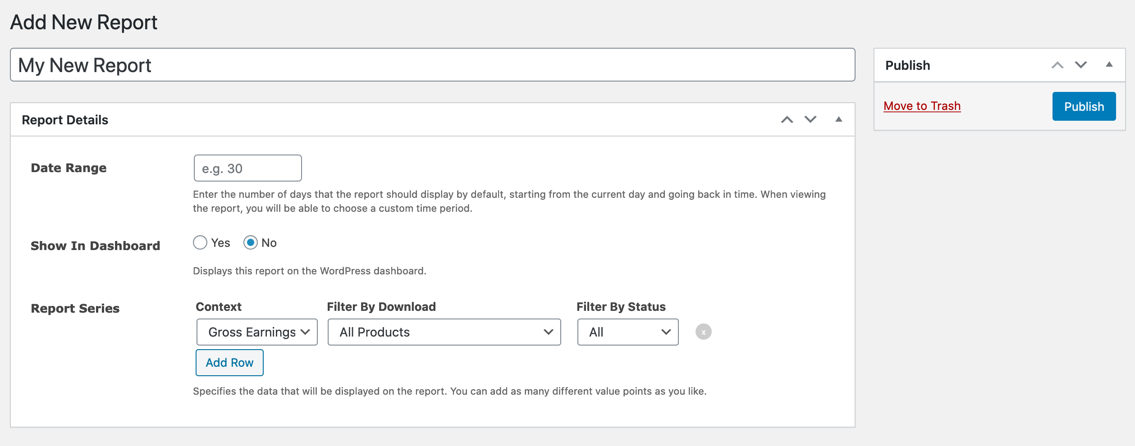Move Publish panel down with arrow
This screenshot has width=1135, height=446.
(x=1080, y=65)
